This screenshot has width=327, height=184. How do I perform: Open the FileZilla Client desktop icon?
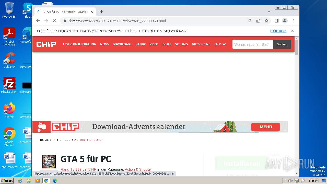click(9, 85)
